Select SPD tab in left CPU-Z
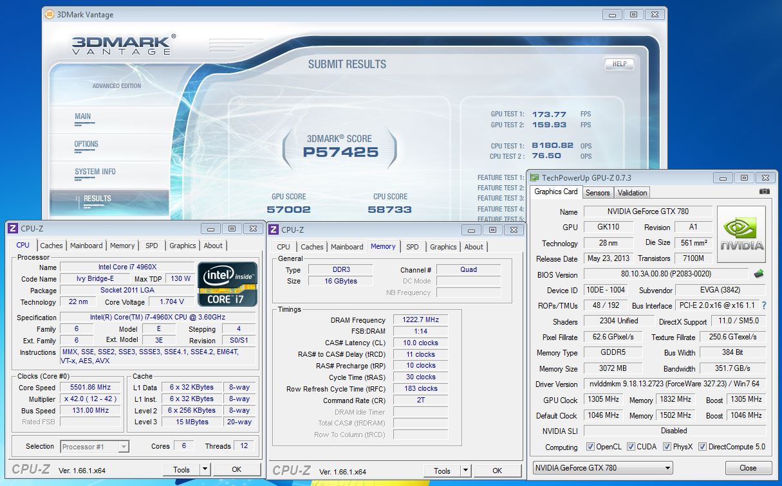782x486 pixels. pyautogui.click(x=151, y=246)
